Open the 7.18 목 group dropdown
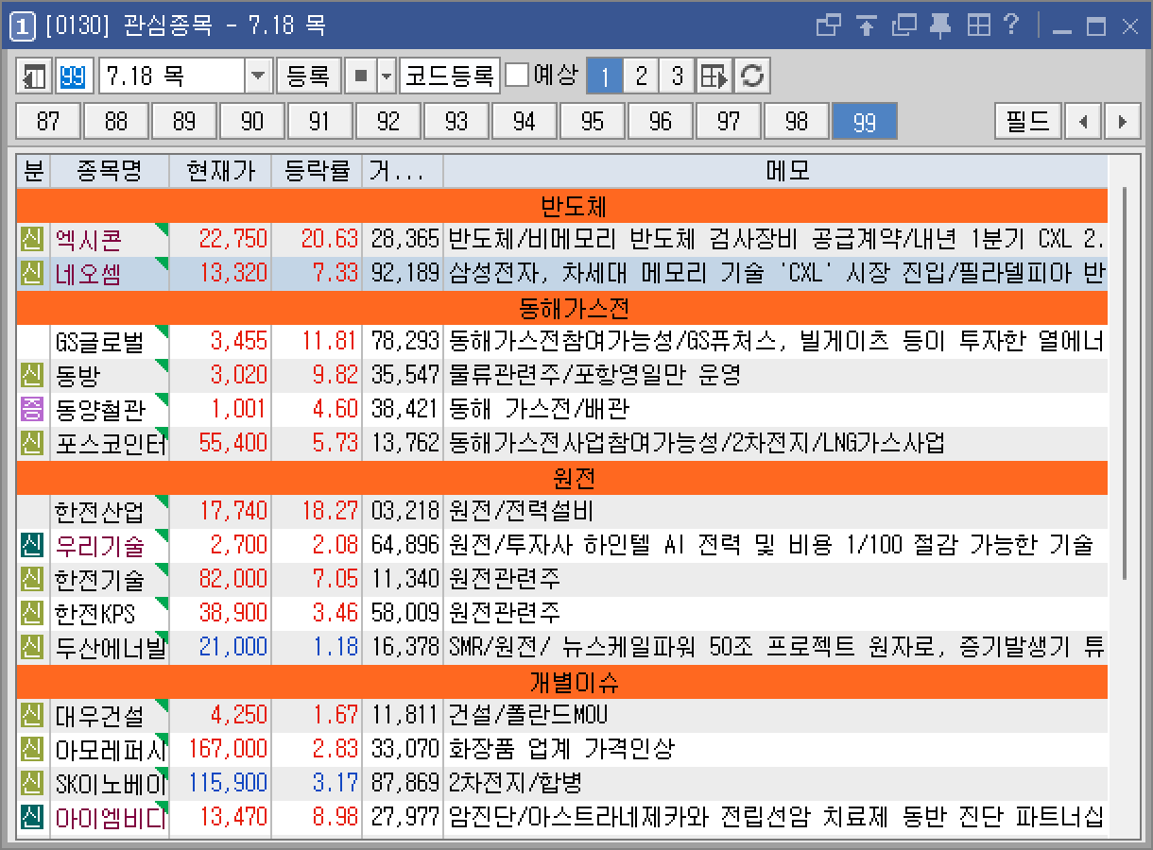 tap(258, 76)
